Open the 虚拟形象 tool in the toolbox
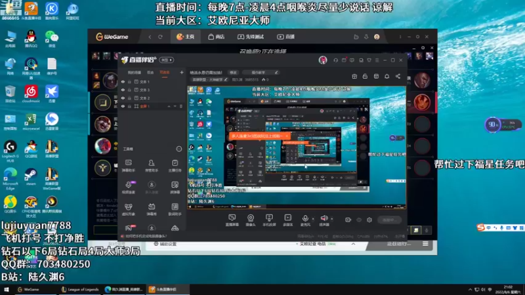 pyautogui.click(x=128, y=209)
